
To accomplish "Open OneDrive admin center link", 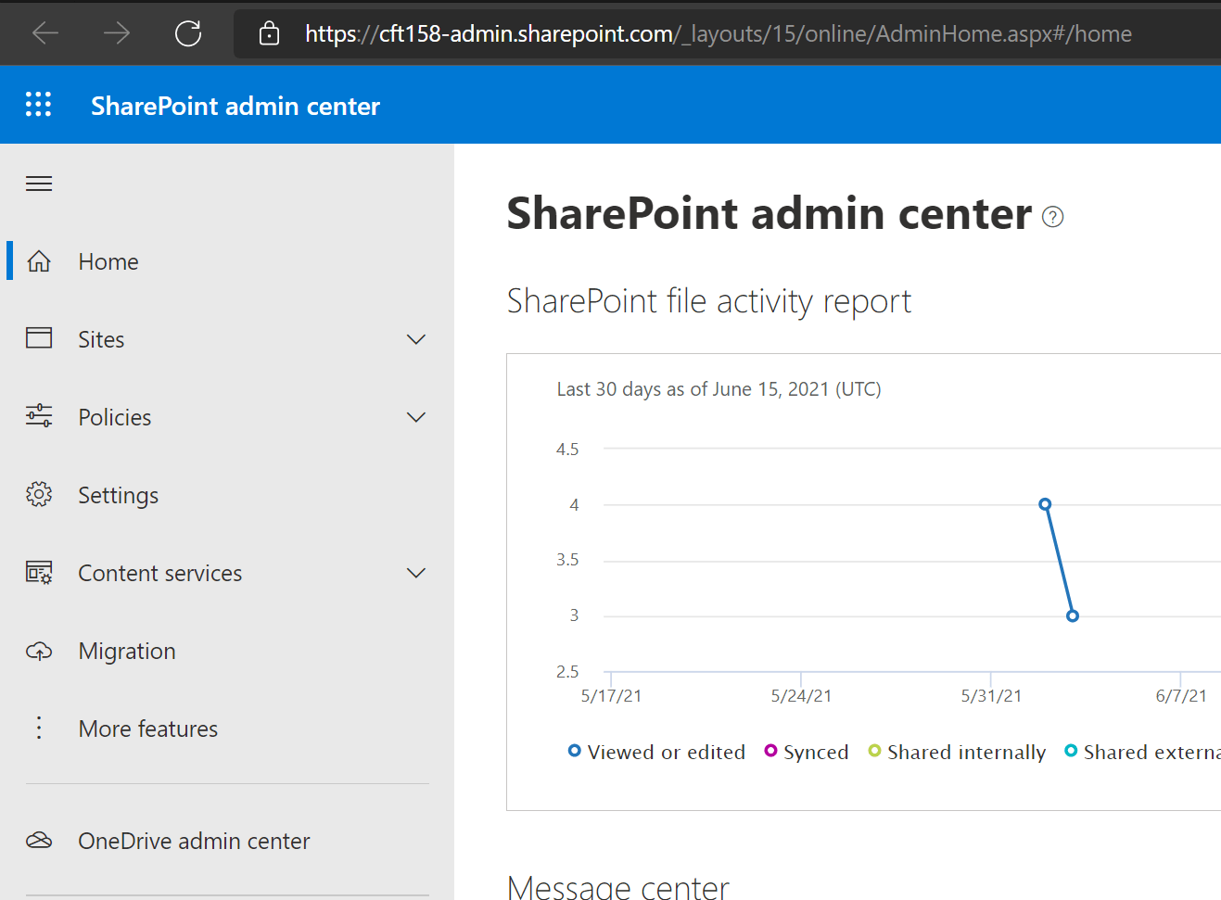I will [x=194, y=840].
